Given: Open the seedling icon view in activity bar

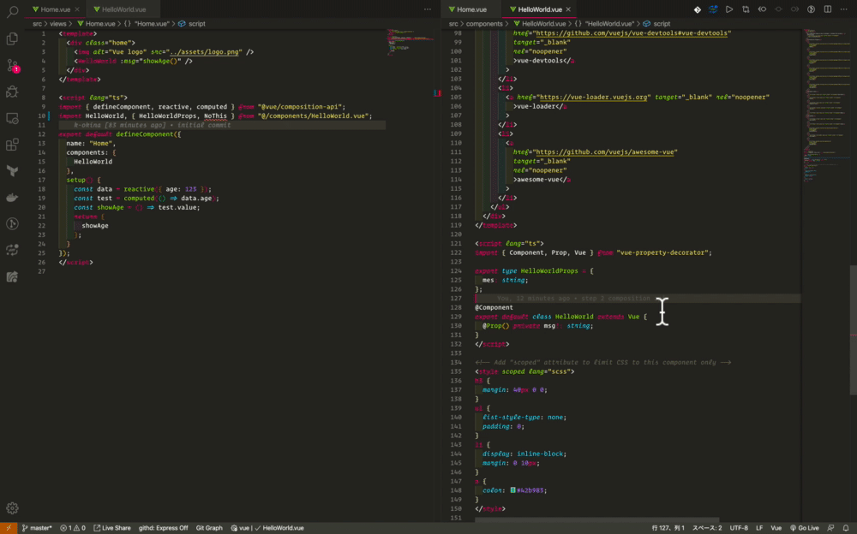Looking at the screenshot, I should [x=12, y=171].
